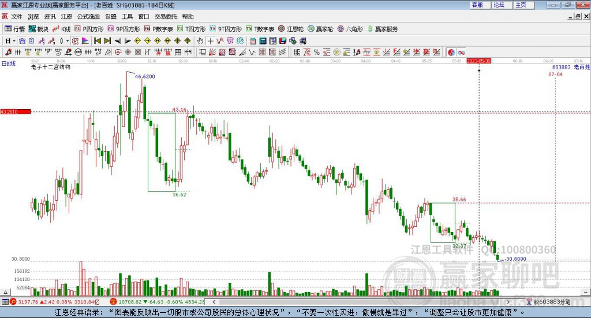
Task: Open the 公式选股 menu
Action: tap(88, 17)
